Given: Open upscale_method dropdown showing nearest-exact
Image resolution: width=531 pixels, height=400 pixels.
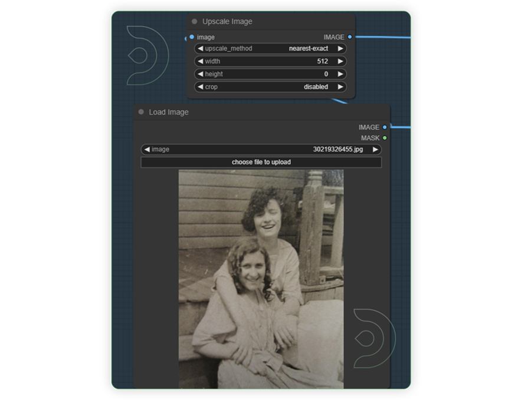Looking at the screenshot, I should click(x=270, y=48).
